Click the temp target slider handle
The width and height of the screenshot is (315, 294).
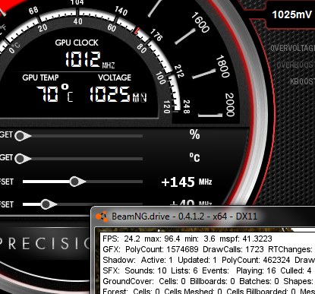(22, 159)
